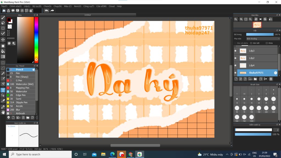
Task: Open the Pha trộn blend mode dropdown
Action: [x=263, y=39]
